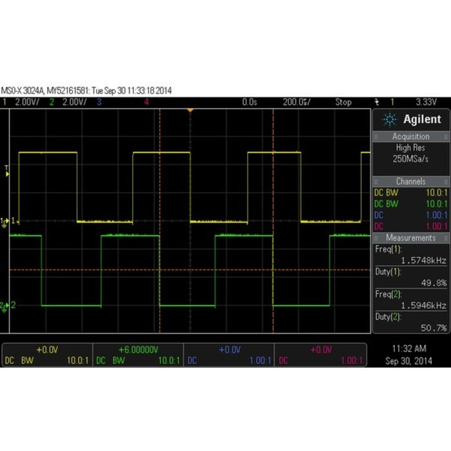Click the Stop run status indicator
The height and width of the screenshot is (451, 451).
click(x=343, y=102)
